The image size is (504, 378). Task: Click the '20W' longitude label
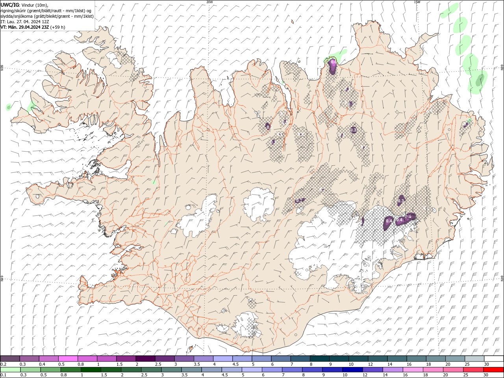pos(209,2)
